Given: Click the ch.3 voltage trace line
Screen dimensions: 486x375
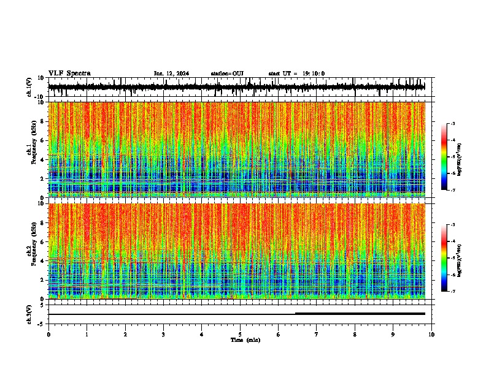Looking at the screenshot, I should pyautogui.click(x=236, y=314).
